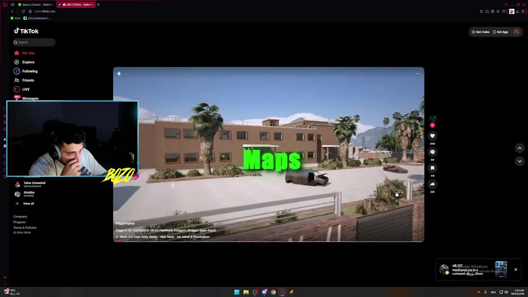Open Discord from the taskbar
Viewport: 528px width, 297px height.
point(264,292)
